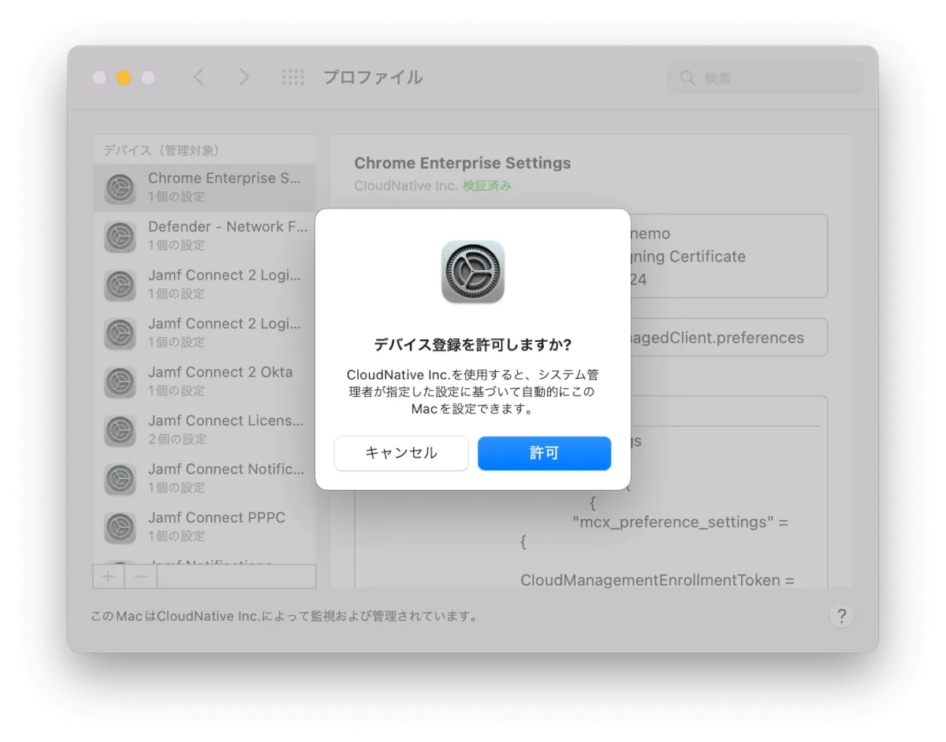Show all preferences with the grid icon
This screenshot has height=742, width=946.
[x=293, y=77]
